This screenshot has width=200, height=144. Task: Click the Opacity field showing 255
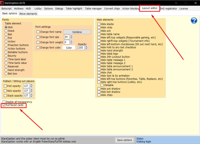pyautogui.click(x=81, y=48)
